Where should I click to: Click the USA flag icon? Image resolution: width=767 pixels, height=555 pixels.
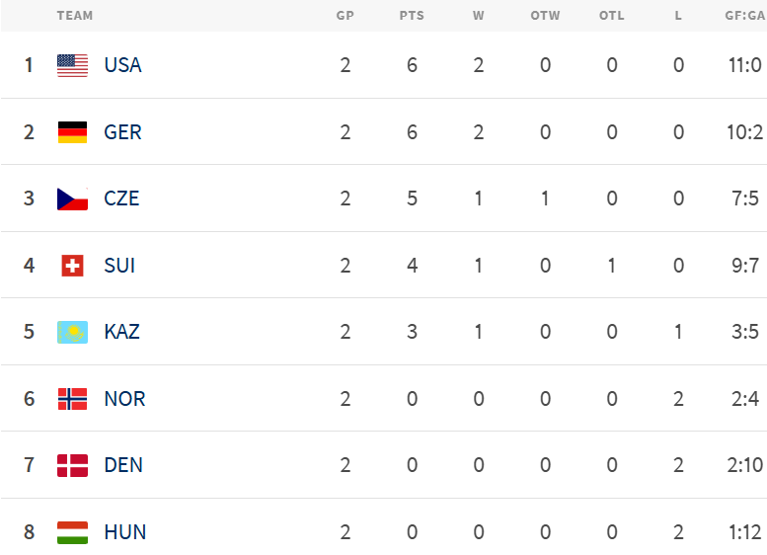[72, 65]
